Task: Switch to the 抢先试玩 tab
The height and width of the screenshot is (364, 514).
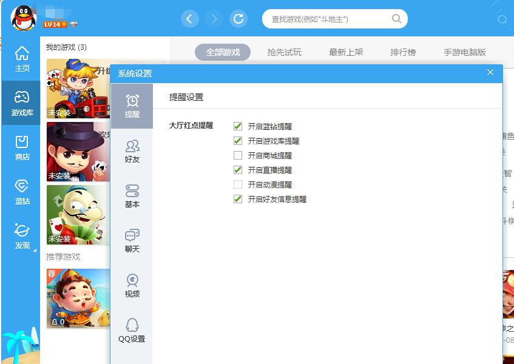Action: tap(284, 52)
